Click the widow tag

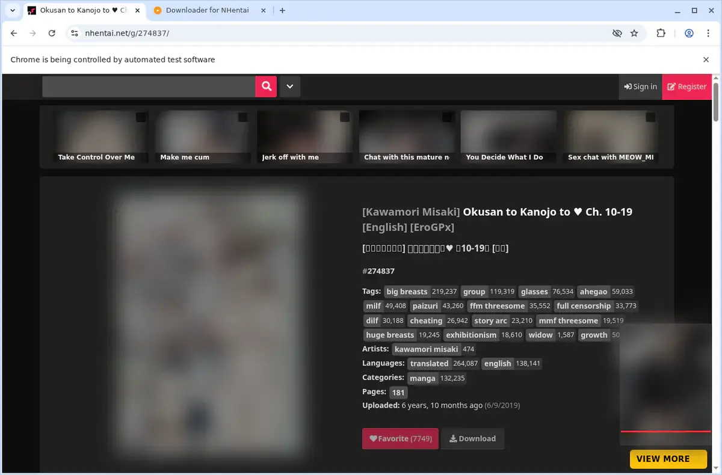[551, 335]
